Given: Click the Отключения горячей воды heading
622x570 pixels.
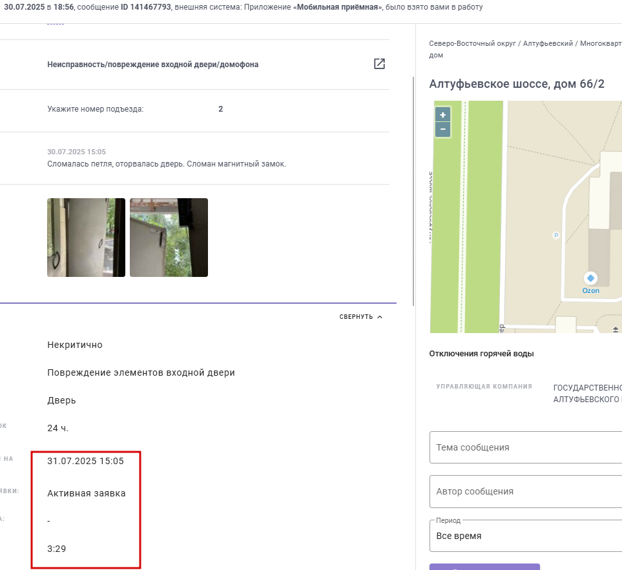Looking at the screenshot, I should pyautogui.click(x=481, y=354).
